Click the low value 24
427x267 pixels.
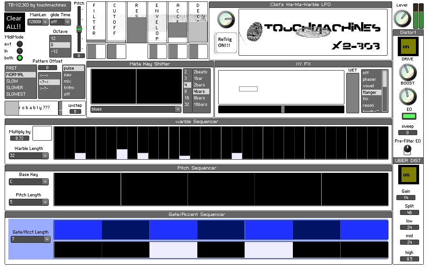click(409, 227)
